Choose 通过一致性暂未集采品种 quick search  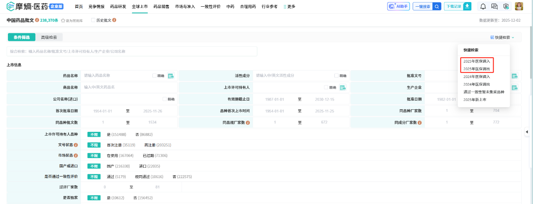click(483, 92)
